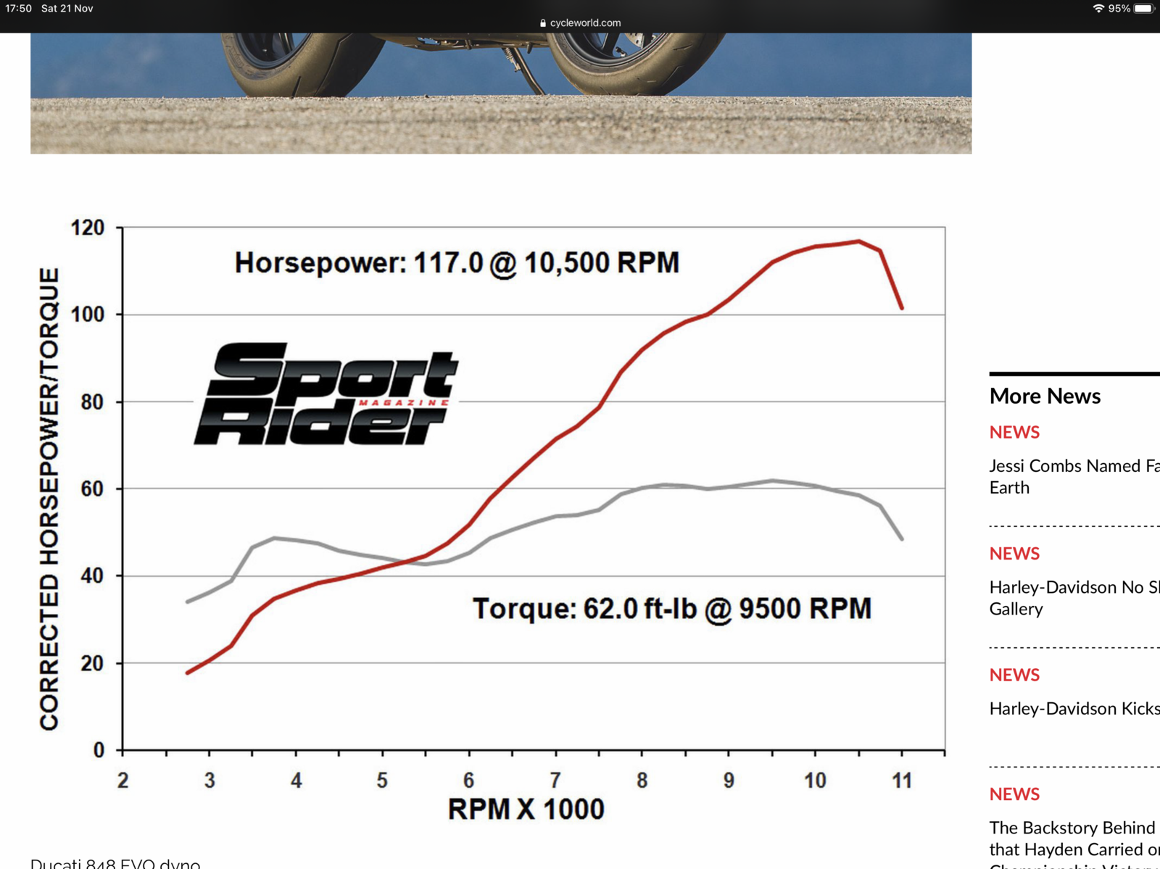The width and height of the screenshot is (1160, 869).
Task: Tap the Ducati 848 EVO dyno caption
Action: pos(115,863)
